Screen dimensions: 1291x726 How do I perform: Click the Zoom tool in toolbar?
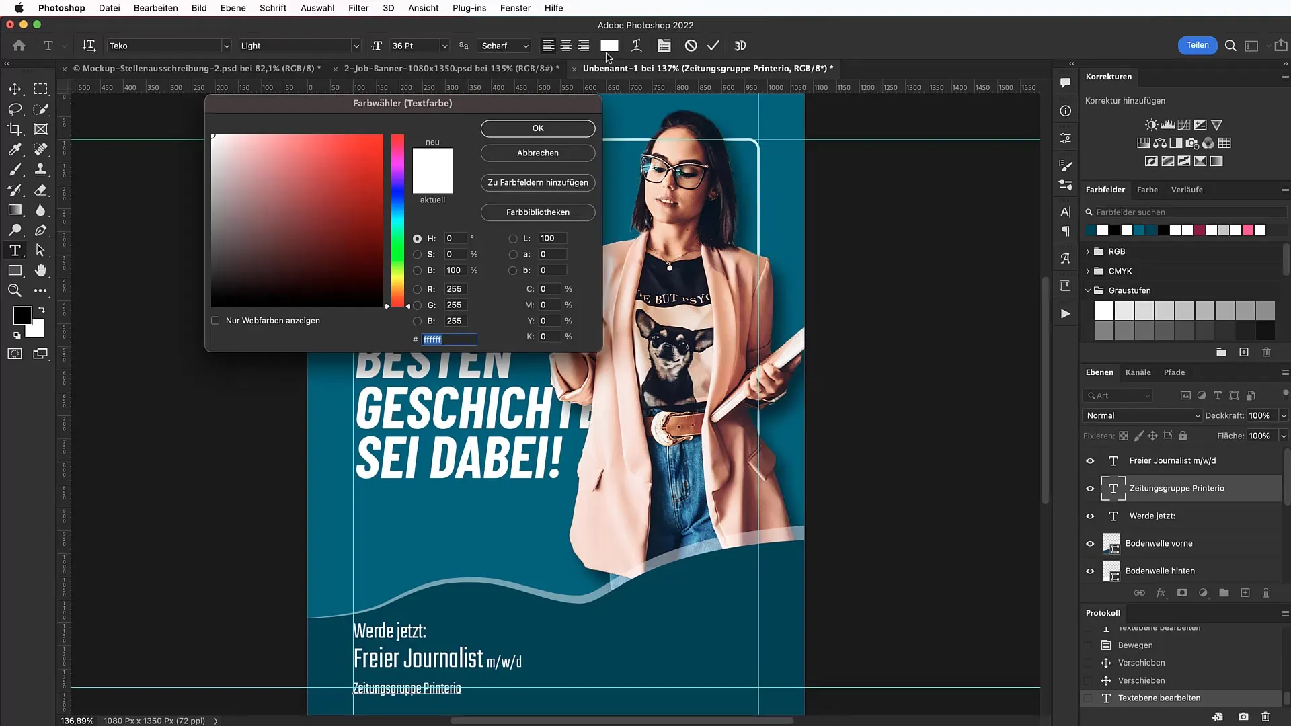pos(15,291)
